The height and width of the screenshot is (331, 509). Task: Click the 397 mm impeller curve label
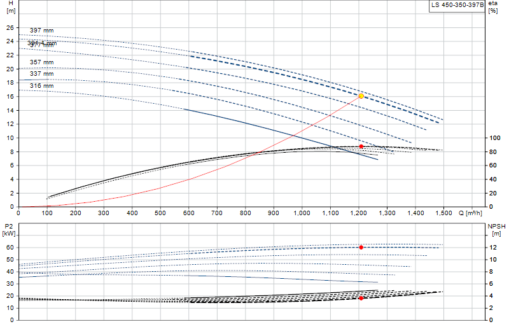(41, 31)
